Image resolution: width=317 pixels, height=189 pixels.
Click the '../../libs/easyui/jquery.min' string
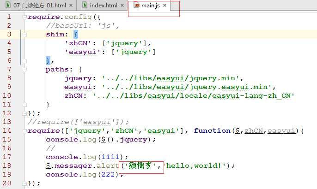point(171,78)
